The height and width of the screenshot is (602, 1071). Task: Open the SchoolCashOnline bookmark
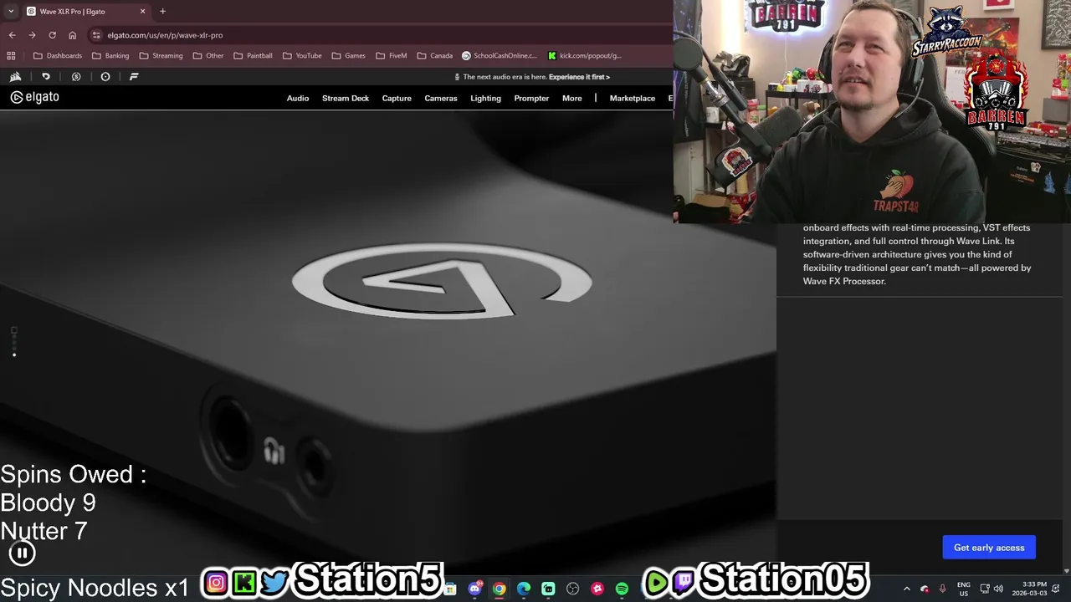tap(500, 56)
